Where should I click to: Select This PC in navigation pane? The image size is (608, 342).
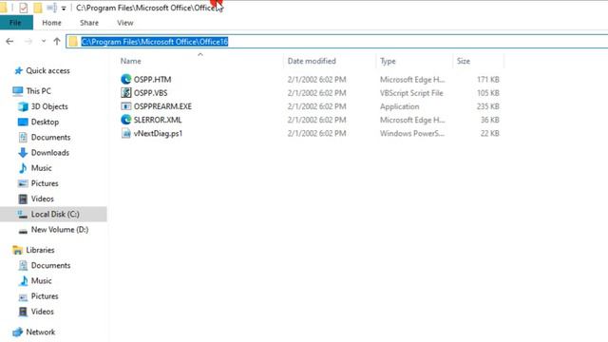(x=38, y=91)
